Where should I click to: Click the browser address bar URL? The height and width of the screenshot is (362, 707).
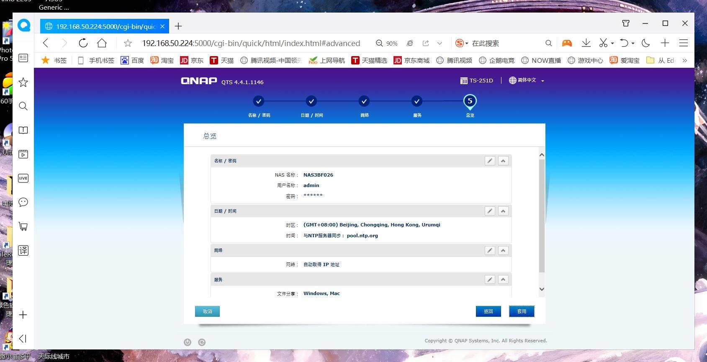click(251, 43)
